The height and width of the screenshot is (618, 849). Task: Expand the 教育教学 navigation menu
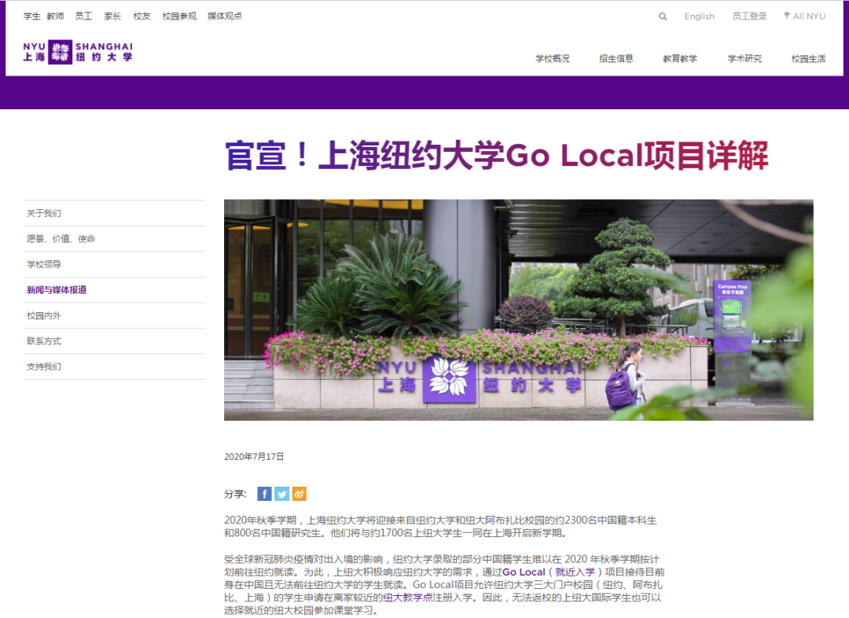(x=679, y=58)
